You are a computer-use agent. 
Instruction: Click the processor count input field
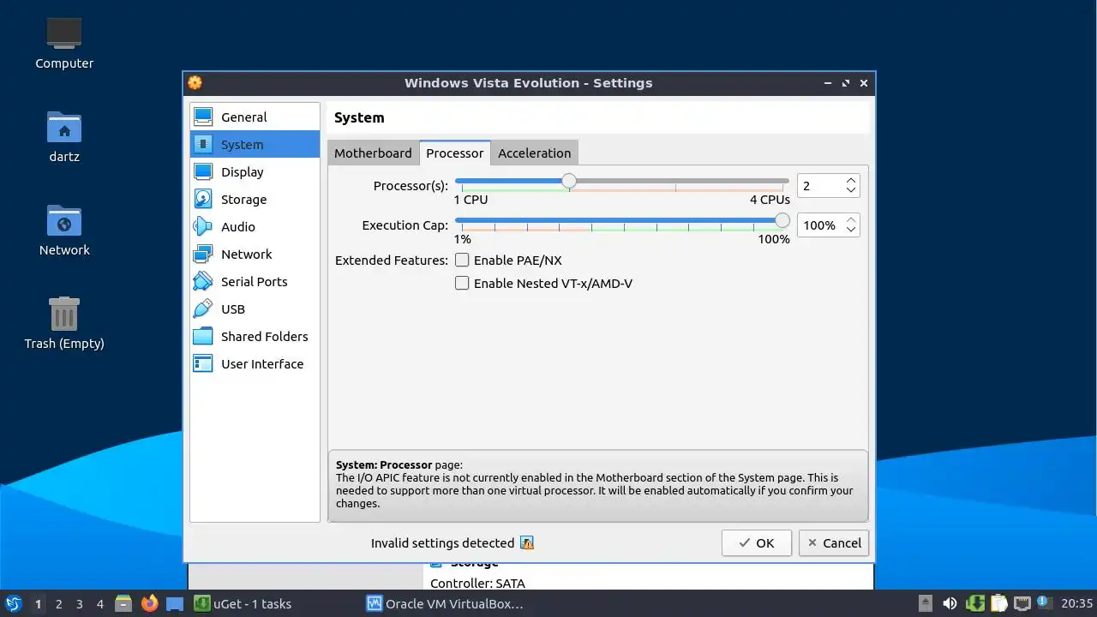(x=820, y=185)
